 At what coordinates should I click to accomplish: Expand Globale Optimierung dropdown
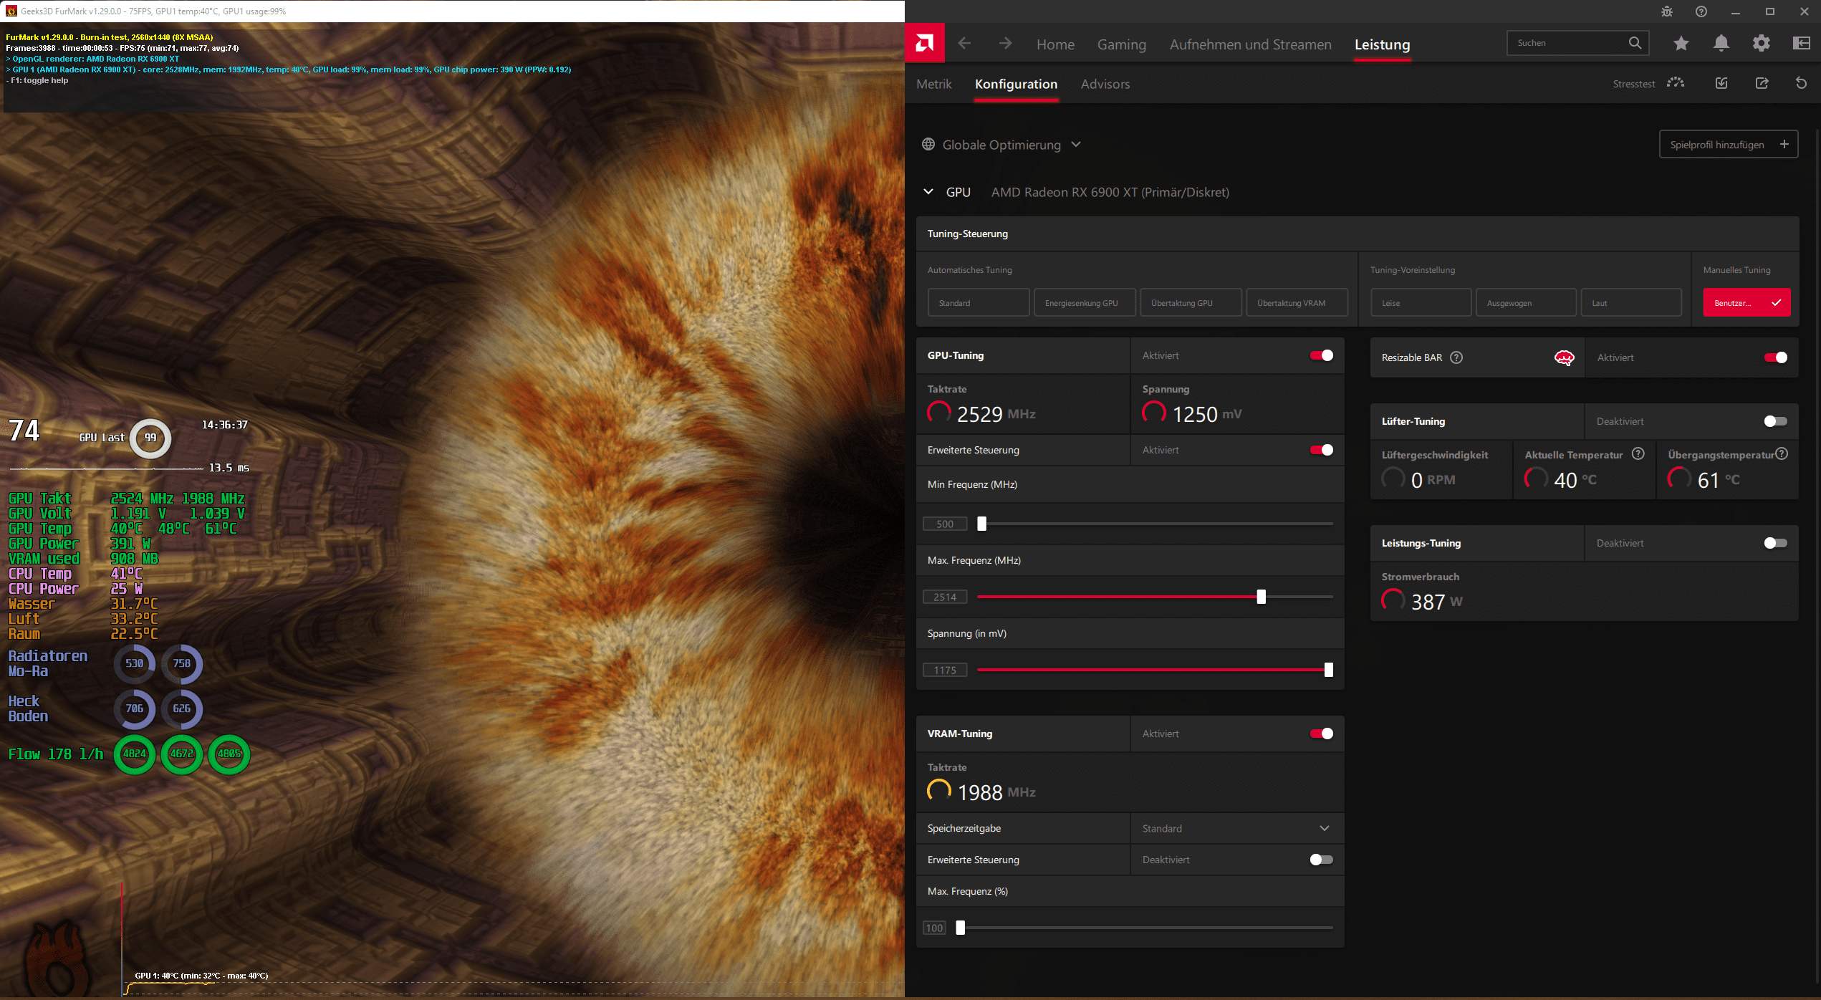point(1075,144)
